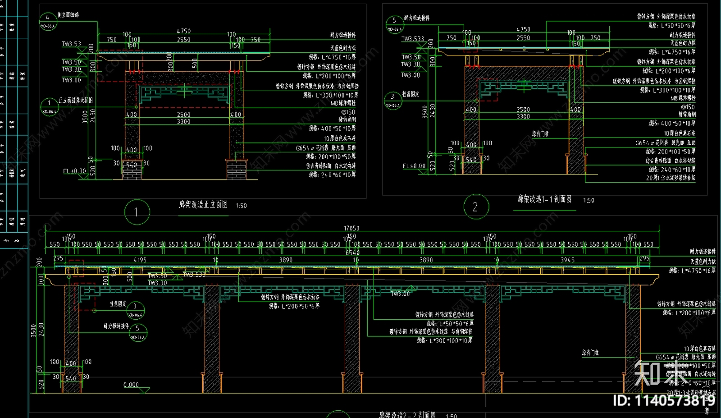Click callout 3 挂落固定 in the 1-1 section
Viewport: 721px width, 418px height.
coord(392,100)
